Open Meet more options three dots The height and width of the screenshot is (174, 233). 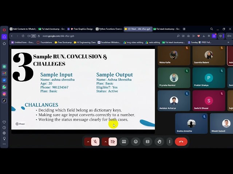170,142
